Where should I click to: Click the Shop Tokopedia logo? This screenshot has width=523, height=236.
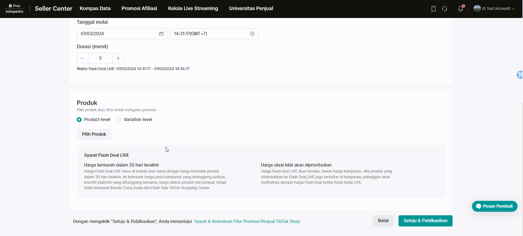14,9
